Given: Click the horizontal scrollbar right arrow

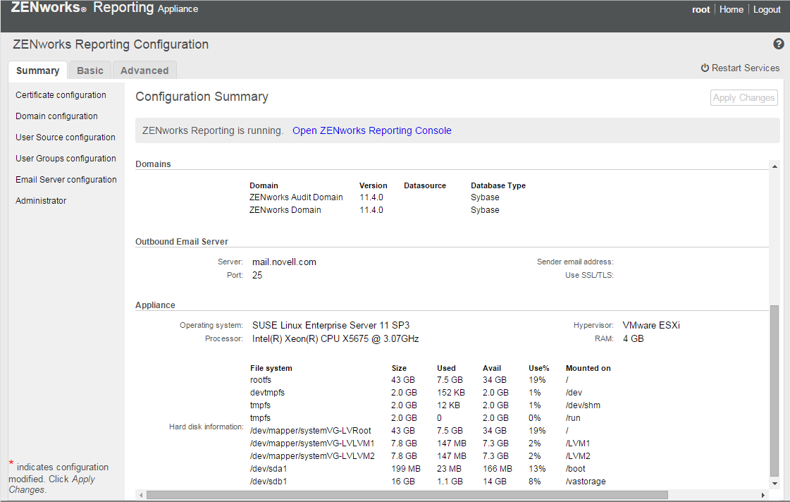Looking at the screenshot, I should (x=764, y=495).
